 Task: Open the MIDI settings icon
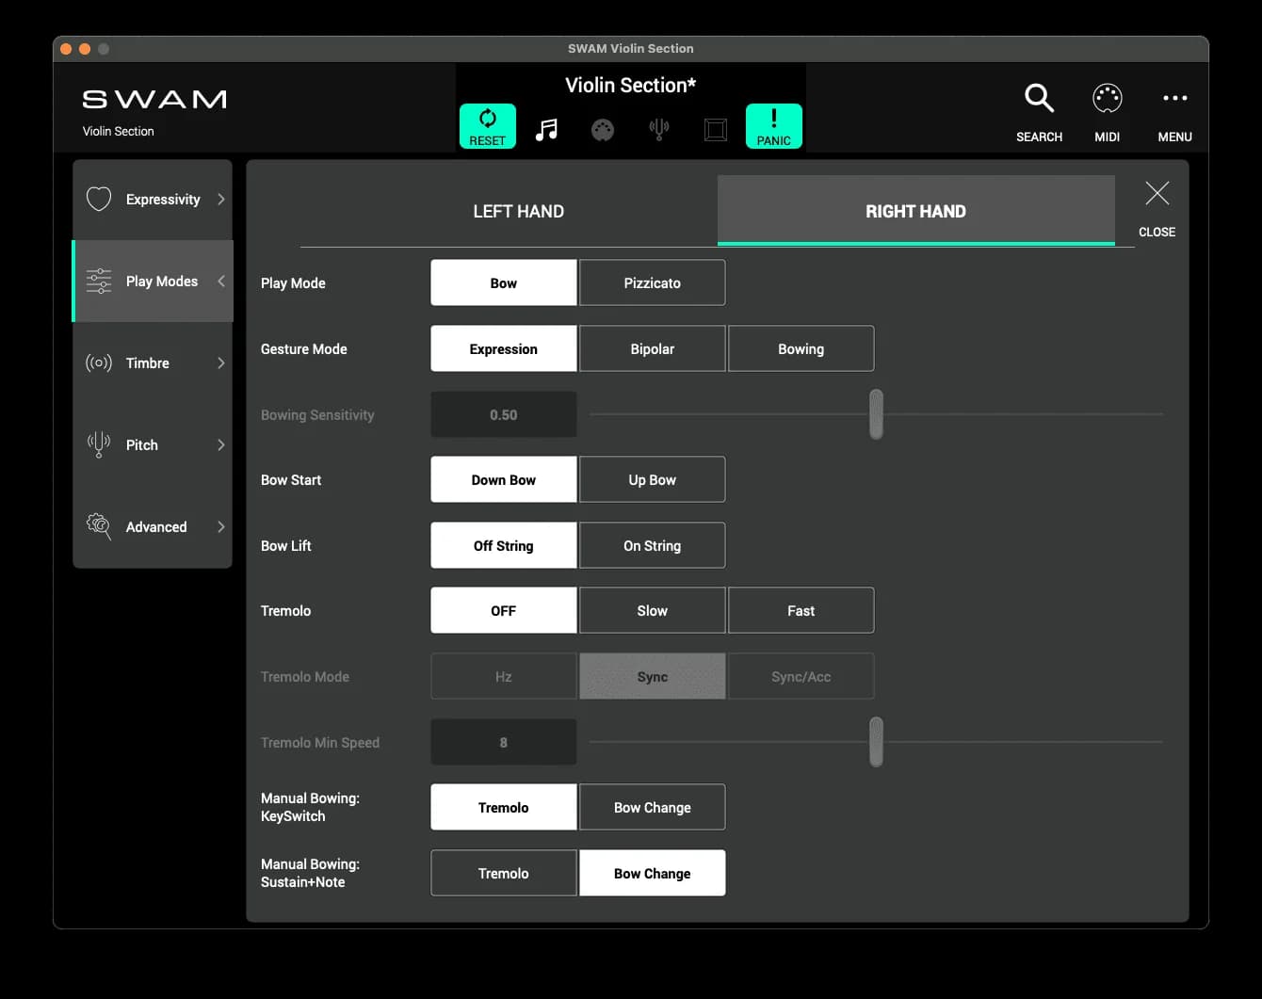click(x=1107, y=99)
